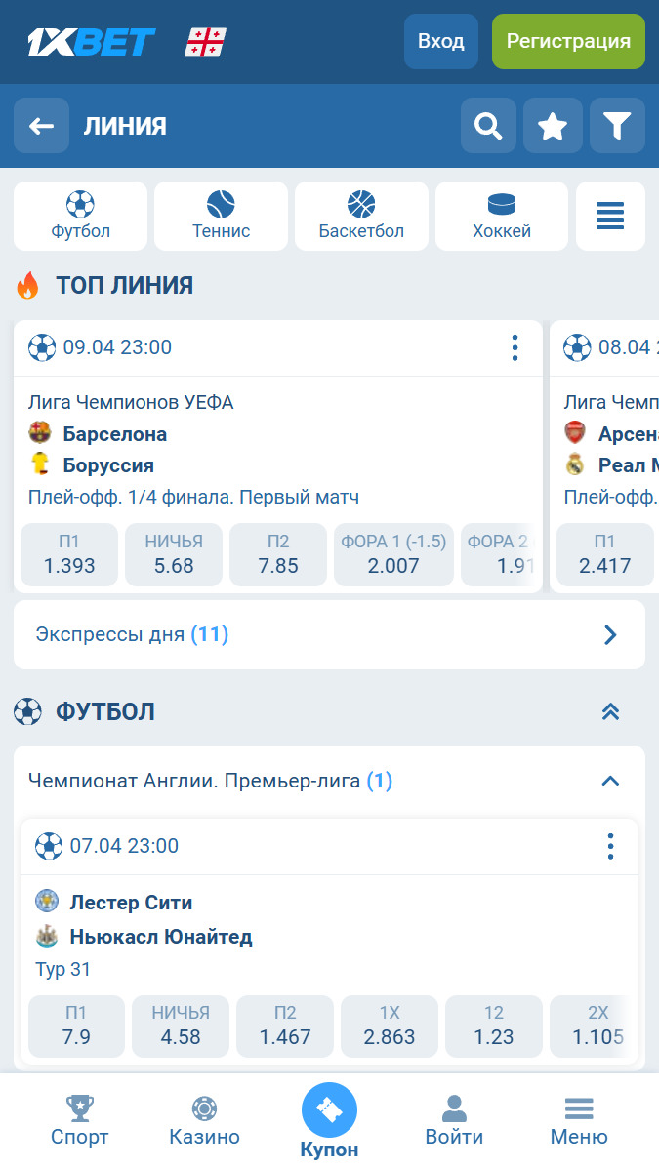Collapse Чемпионат Англии Премьер-лига league
Viewport: 659px width, 1170px height.
pos(610,781)
